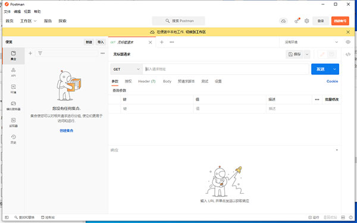
Task: Click the two-pane layout icon in status bar
Action: pos(343,218)
